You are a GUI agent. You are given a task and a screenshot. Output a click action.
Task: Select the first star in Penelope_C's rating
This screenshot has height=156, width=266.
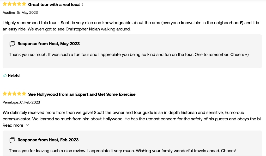(5, 94)
